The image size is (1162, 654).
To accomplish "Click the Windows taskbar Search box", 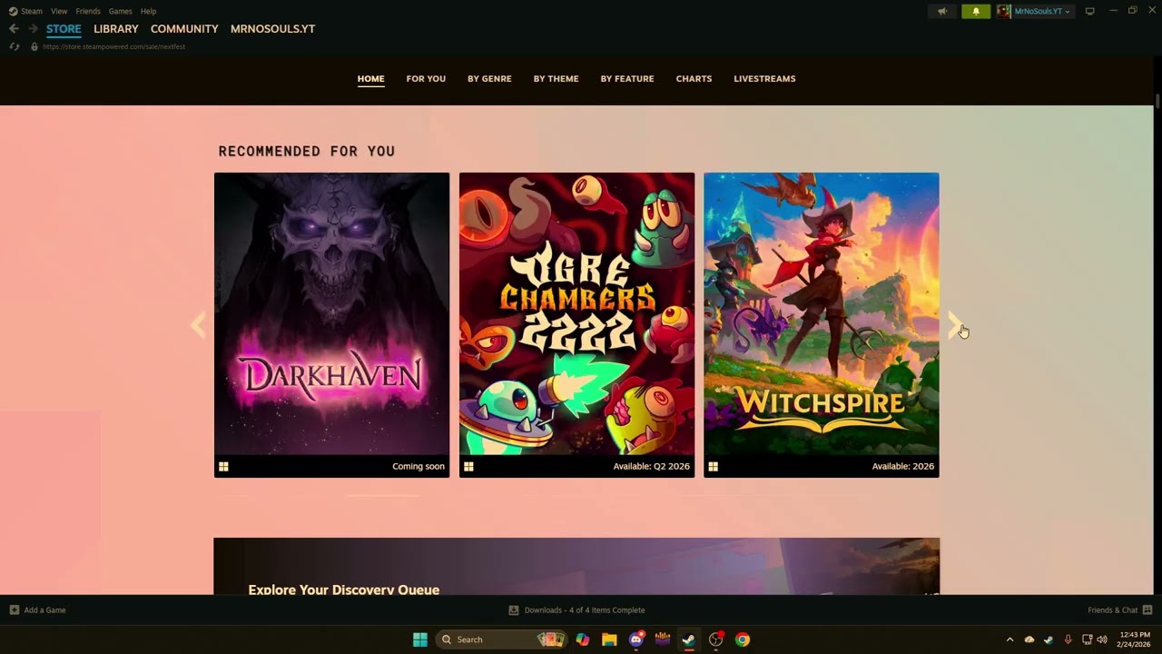I will point(501,639).
